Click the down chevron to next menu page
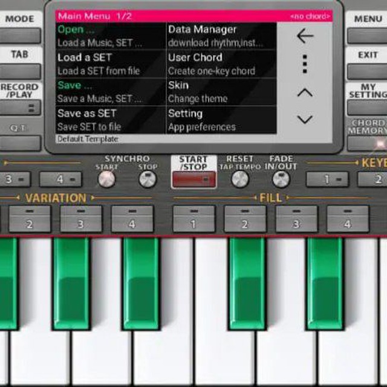Screen dimensions: 387x387 pos(305,120)
